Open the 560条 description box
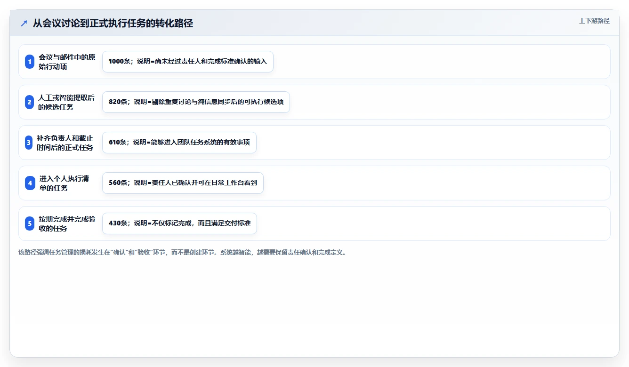Image resolution: width=629 pixels, height=367 pixels. [183, 183]
